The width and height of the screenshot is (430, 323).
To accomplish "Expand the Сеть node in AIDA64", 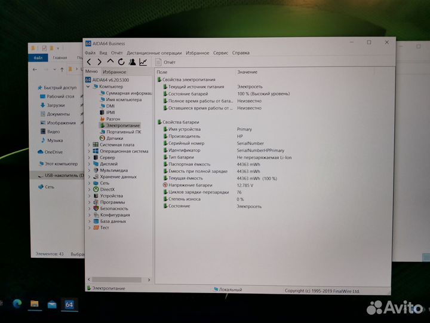I will pyautogui.click(x=89, y=183).
